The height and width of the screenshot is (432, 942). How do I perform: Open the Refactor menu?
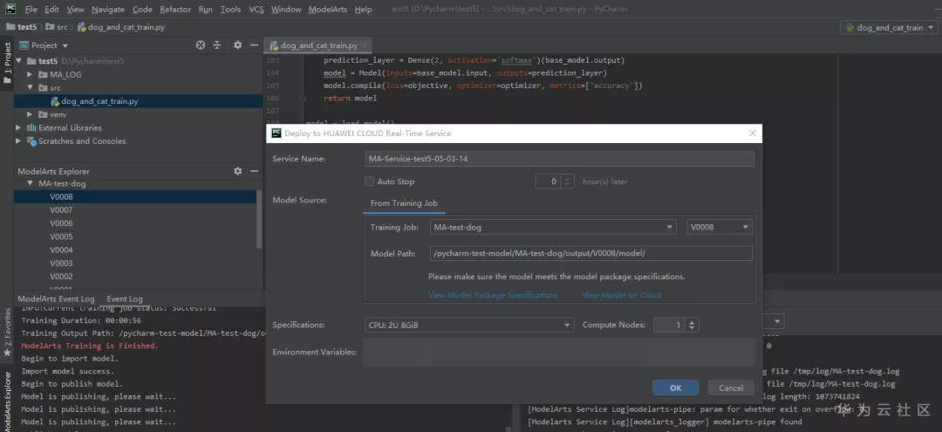point(175,10)
